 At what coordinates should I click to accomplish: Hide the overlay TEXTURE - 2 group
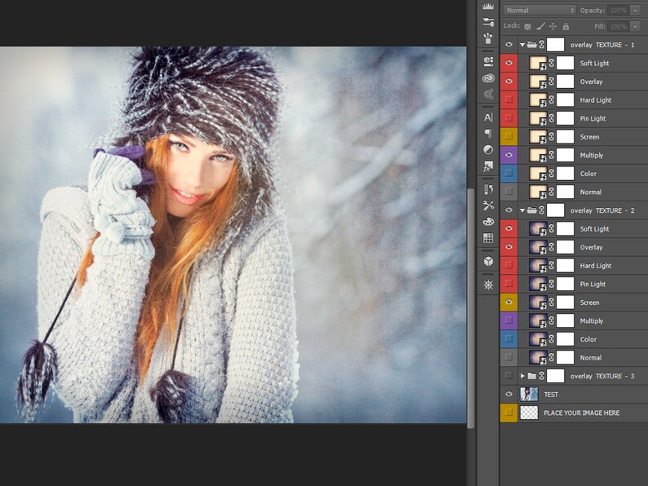pyautogui.click(x=508, y=210)
